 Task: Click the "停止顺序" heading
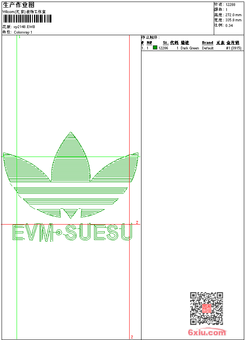point(150,37)
